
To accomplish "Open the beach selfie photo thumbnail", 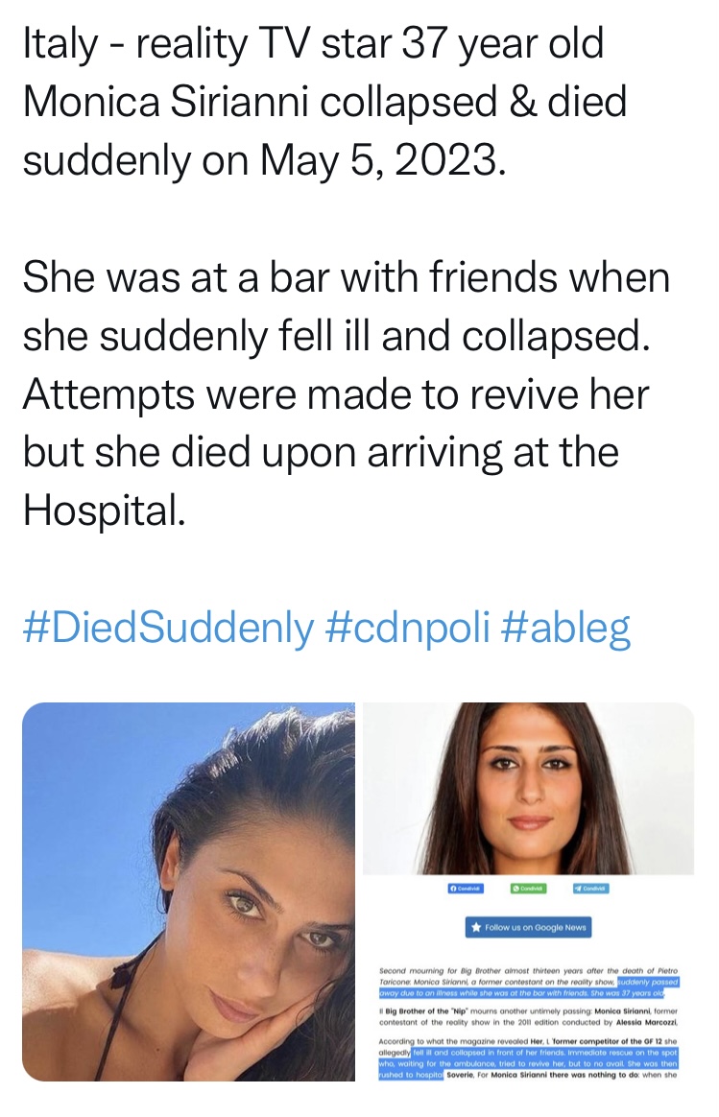I will [189, 891].
